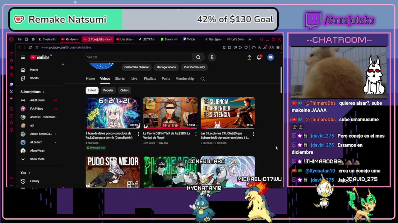
Task: Open options menu for 'Las 3 Lecciones CRUCIALES' video
Action: [x=253, y=134]
